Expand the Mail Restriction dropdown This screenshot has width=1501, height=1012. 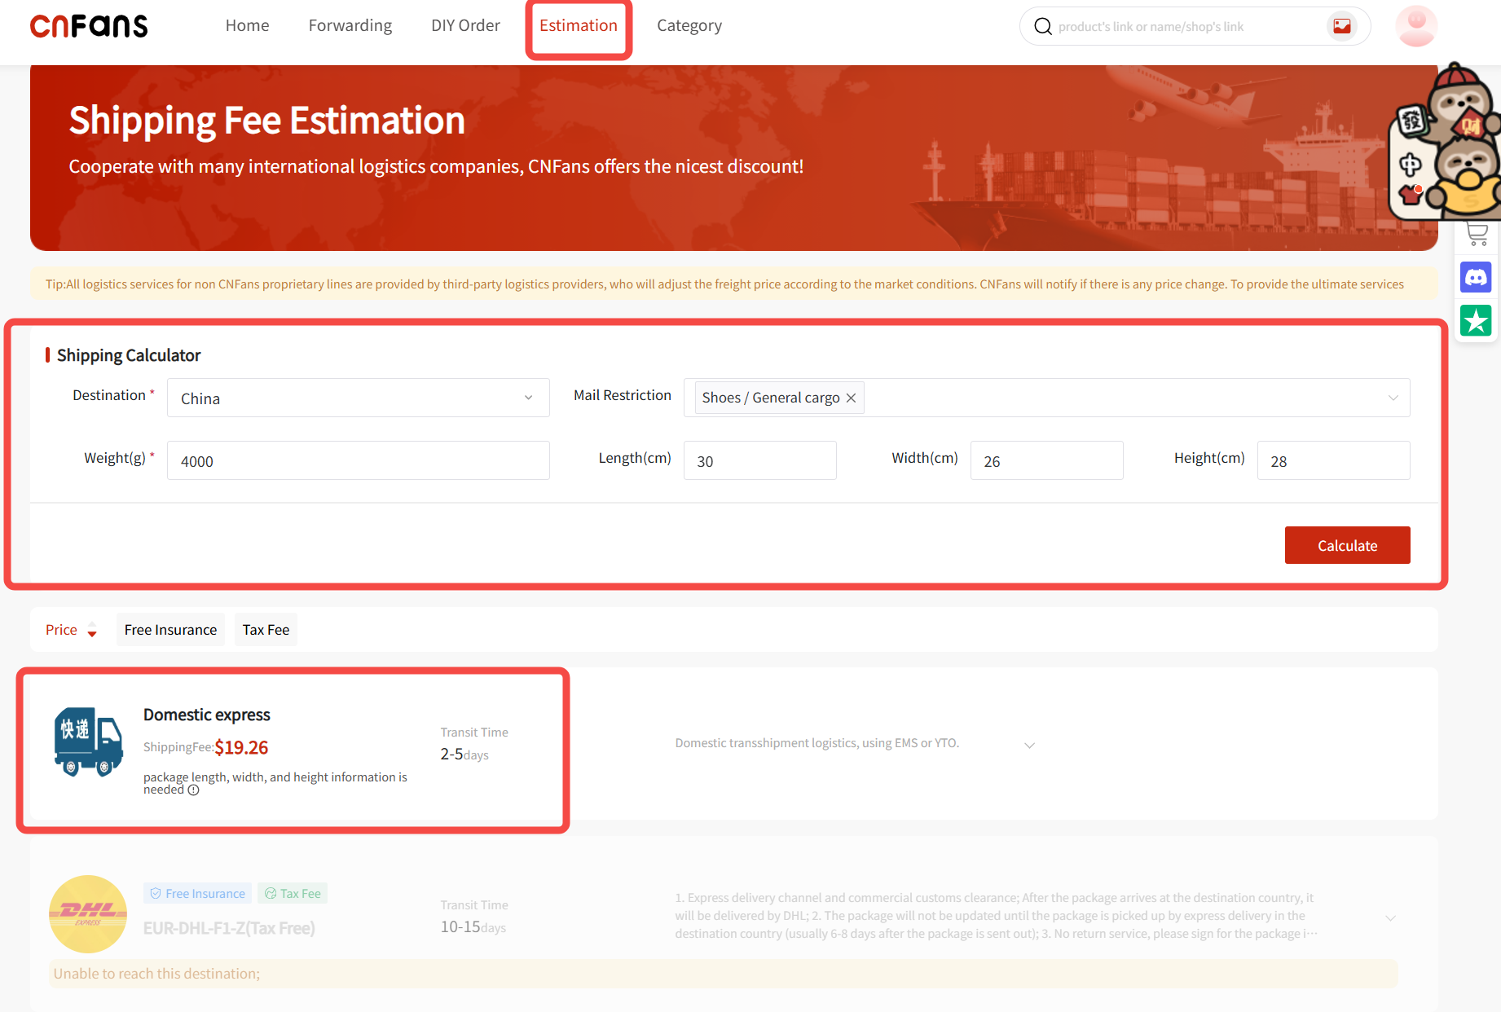pos(1393,398)
